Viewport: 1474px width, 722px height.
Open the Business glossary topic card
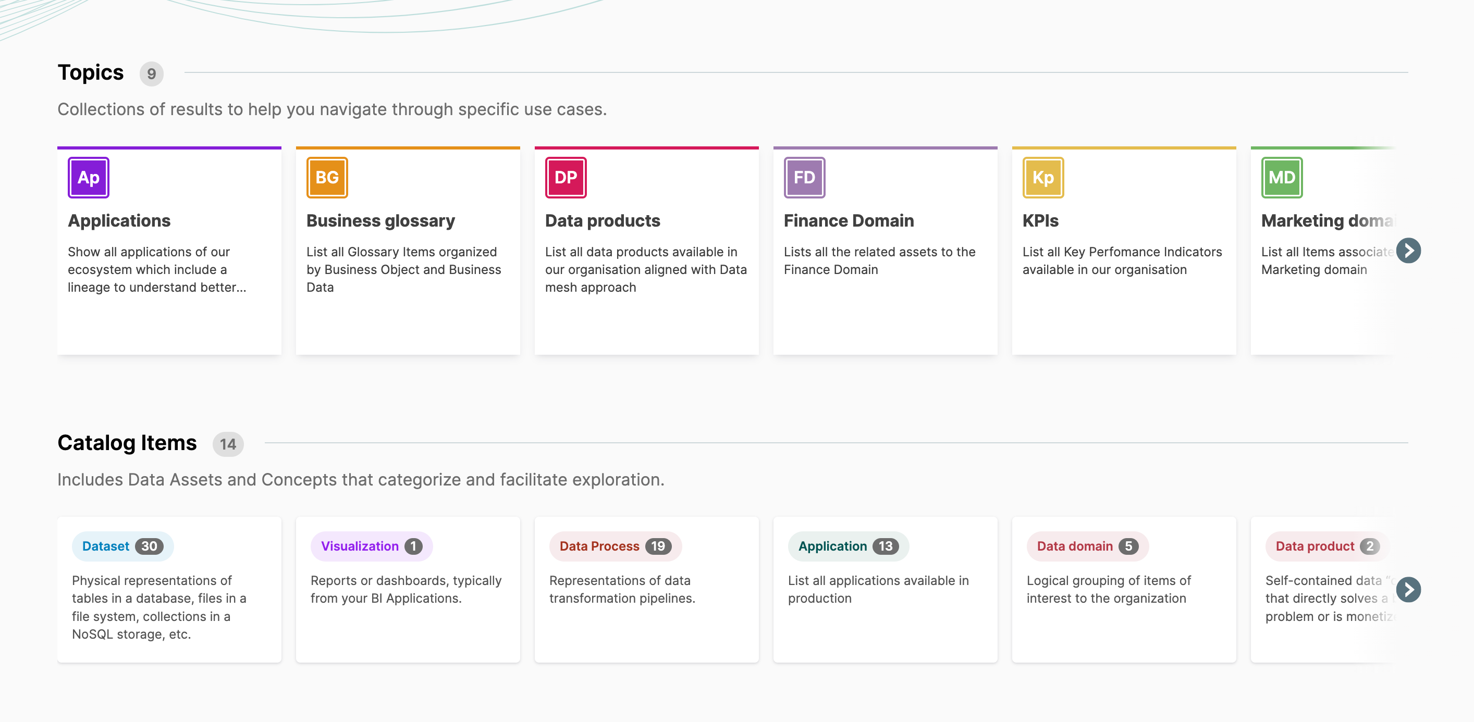coord(408,250)
